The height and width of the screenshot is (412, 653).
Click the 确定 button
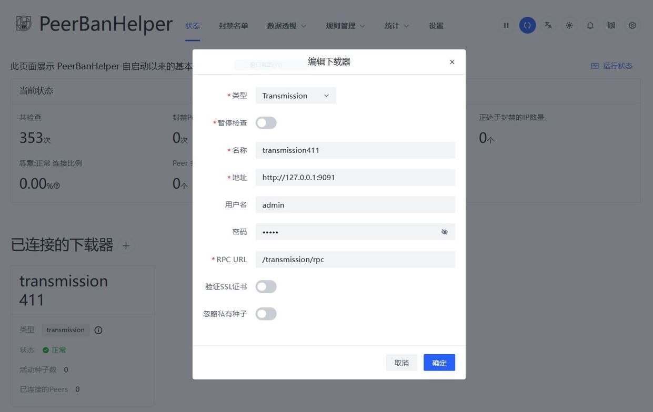coord(439,363)
